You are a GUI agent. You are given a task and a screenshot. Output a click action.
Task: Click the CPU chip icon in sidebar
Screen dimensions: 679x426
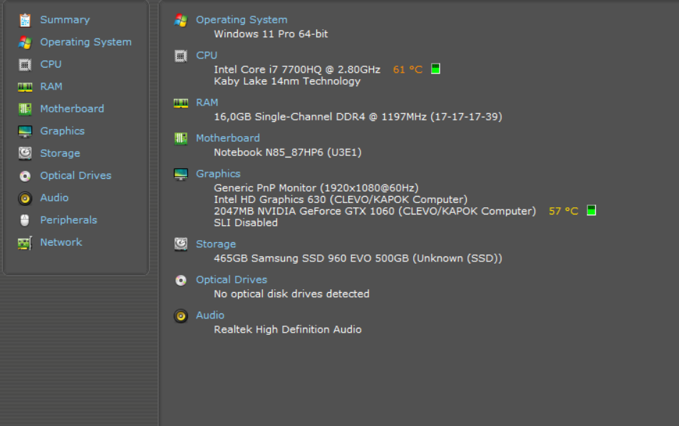[25, 65]
